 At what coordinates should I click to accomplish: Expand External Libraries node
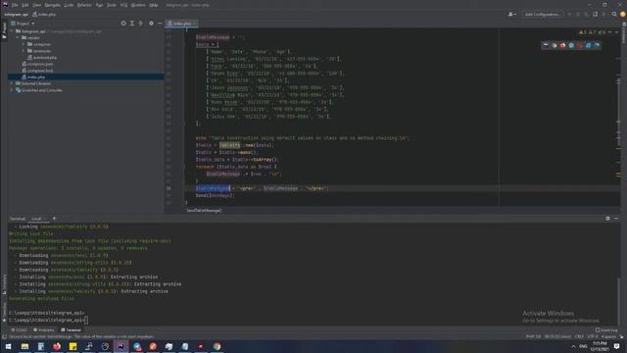point(12,83)
